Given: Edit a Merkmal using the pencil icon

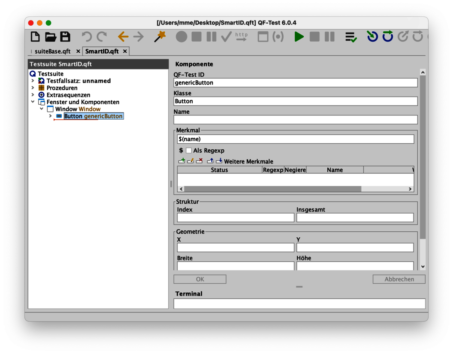Looking at the screenshot, I should [x=190, y=160].
